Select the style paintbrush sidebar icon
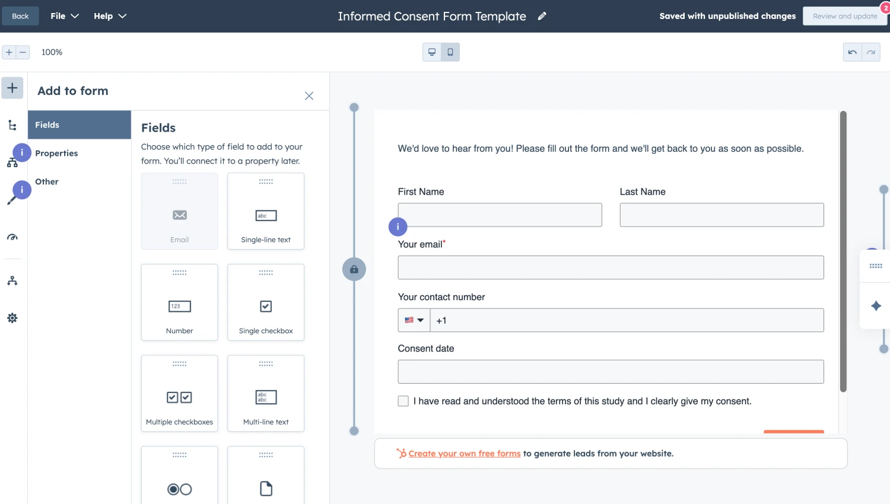This screenshot has height=504, width=890. pos(12,199)
